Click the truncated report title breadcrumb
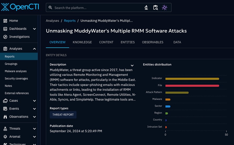This screenshot has height=145, width=234. 107,21
